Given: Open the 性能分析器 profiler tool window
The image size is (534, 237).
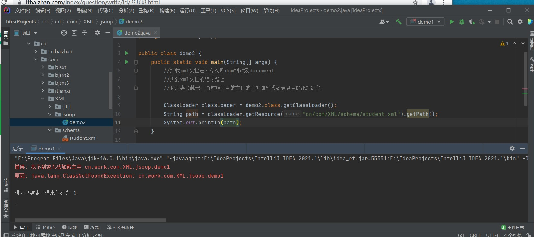Looking at the screenshot, I should 120,227.
